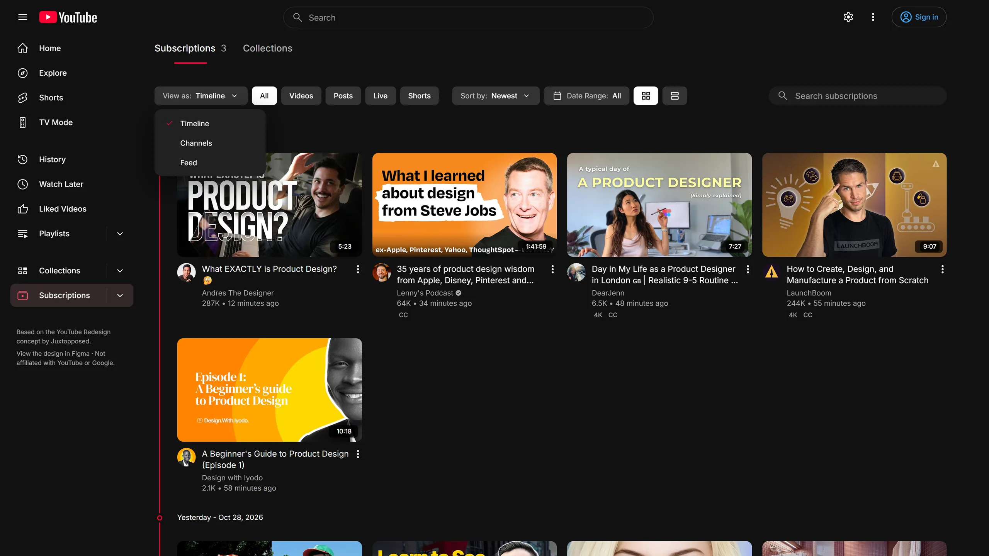Click the Explore compass icon
Image resolution: width=989 pixels, height=556 pixels.
(x=22, y=73)
